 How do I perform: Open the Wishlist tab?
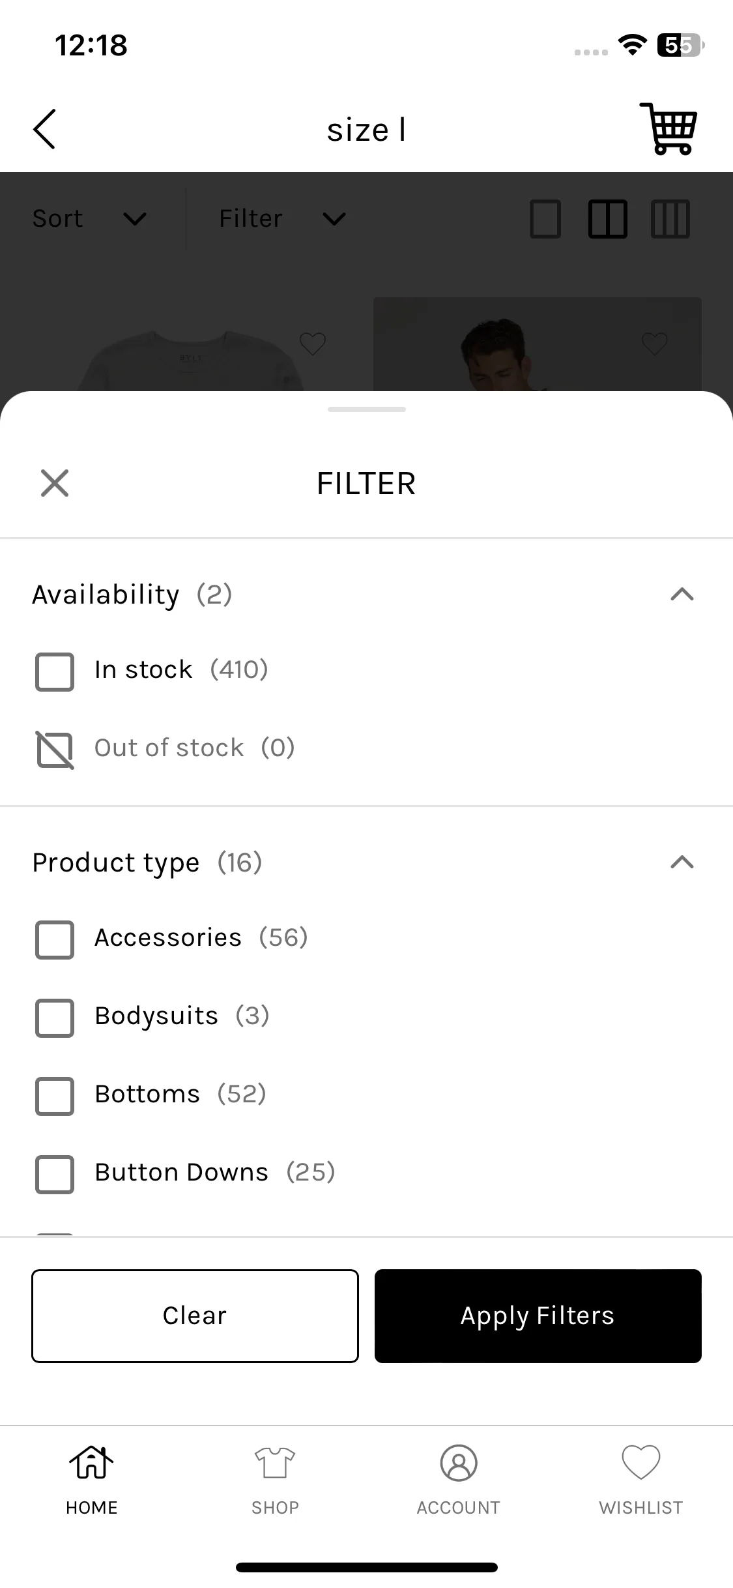641,1477
